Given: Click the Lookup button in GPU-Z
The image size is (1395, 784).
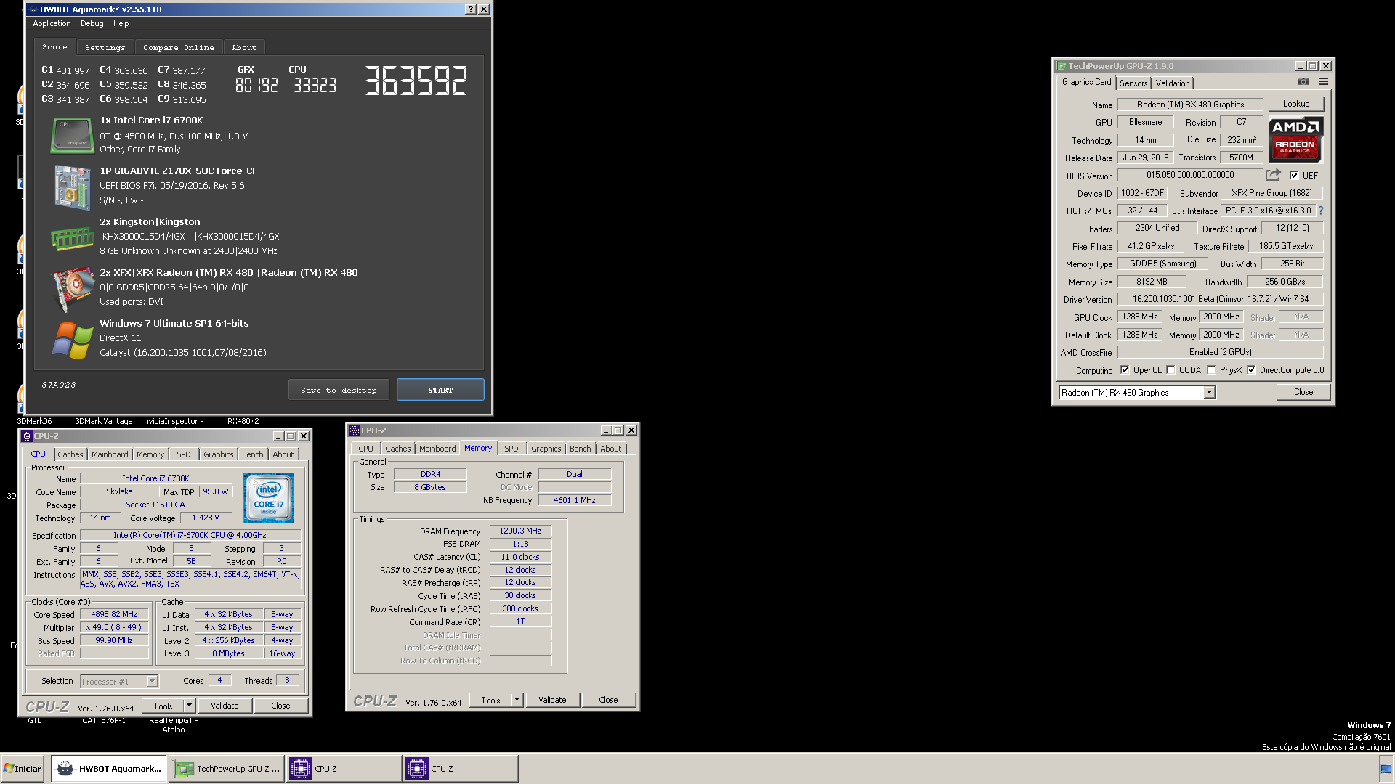Looking at the screenshot, I should (x=1296, y=104).
